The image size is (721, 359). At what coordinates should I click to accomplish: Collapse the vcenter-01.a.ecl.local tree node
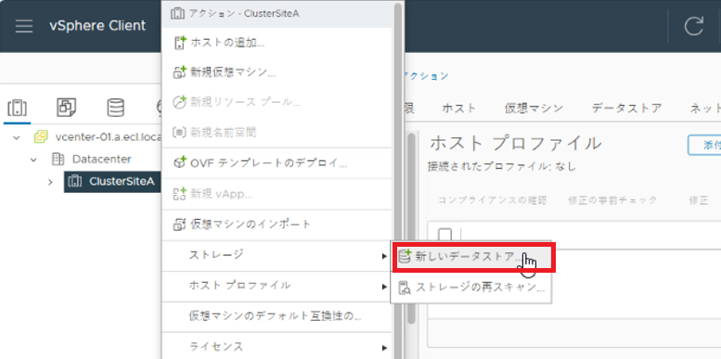point(17,137)
